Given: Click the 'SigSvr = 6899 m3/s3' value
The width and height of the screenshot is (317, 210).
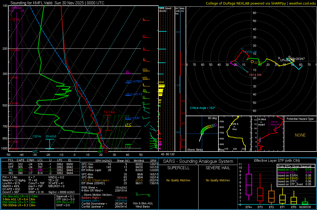Looking at the screenshot, I should [62, 192].
